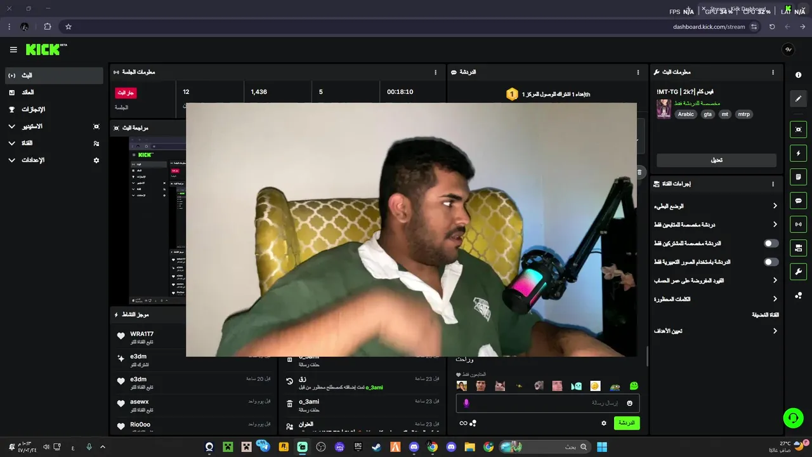The width and height of the screenshot is (812, 457).
Task: Click the o_3ami green username link
Action: 374,387
